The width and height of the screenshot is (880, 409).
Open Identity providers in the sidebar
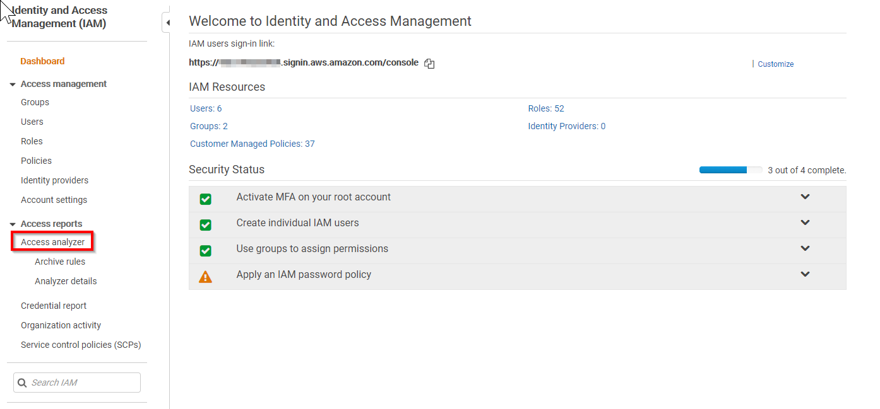(54, 180)
